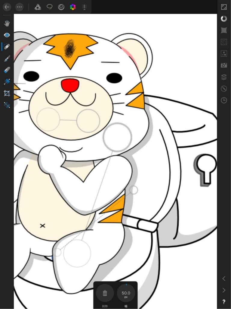
Task: Expand the Overlays stacked layers panel
Action: coord(224,77)
